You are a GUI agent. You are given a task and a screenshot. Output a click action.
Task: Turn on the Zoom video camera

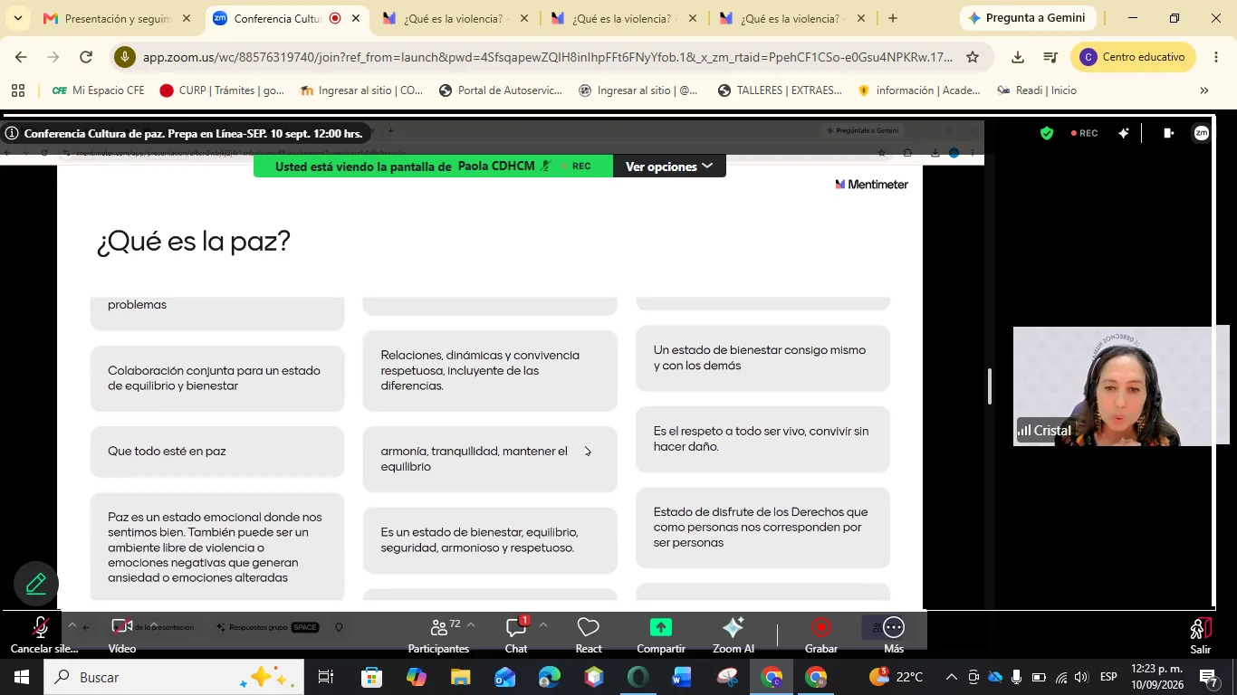point(122,628)
